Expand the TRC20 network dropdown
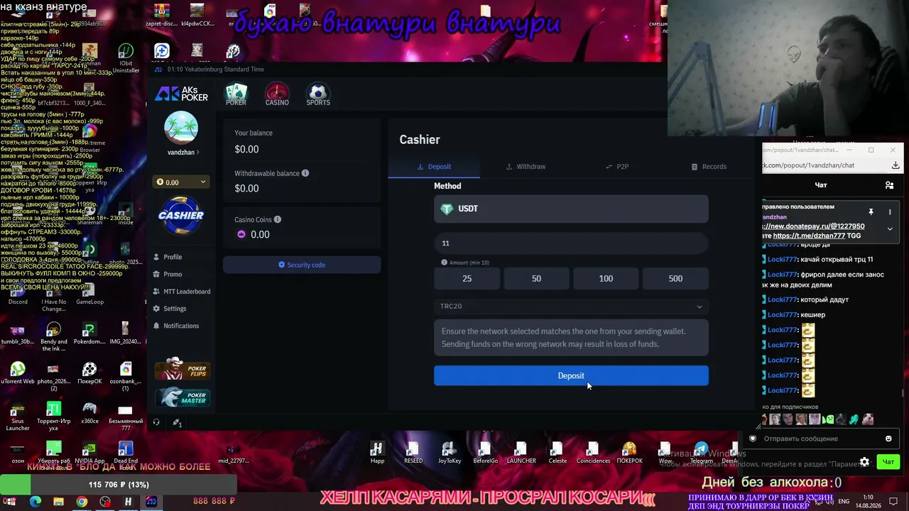Screen dimensions: 909x511 (571, 307)
